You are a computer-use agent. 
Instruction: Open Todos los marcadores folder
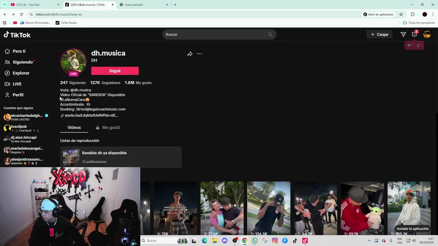click(419, 23)
